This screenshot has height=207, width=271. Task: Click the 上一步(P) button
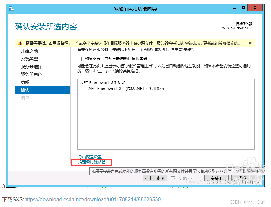(x=154, y=178)
